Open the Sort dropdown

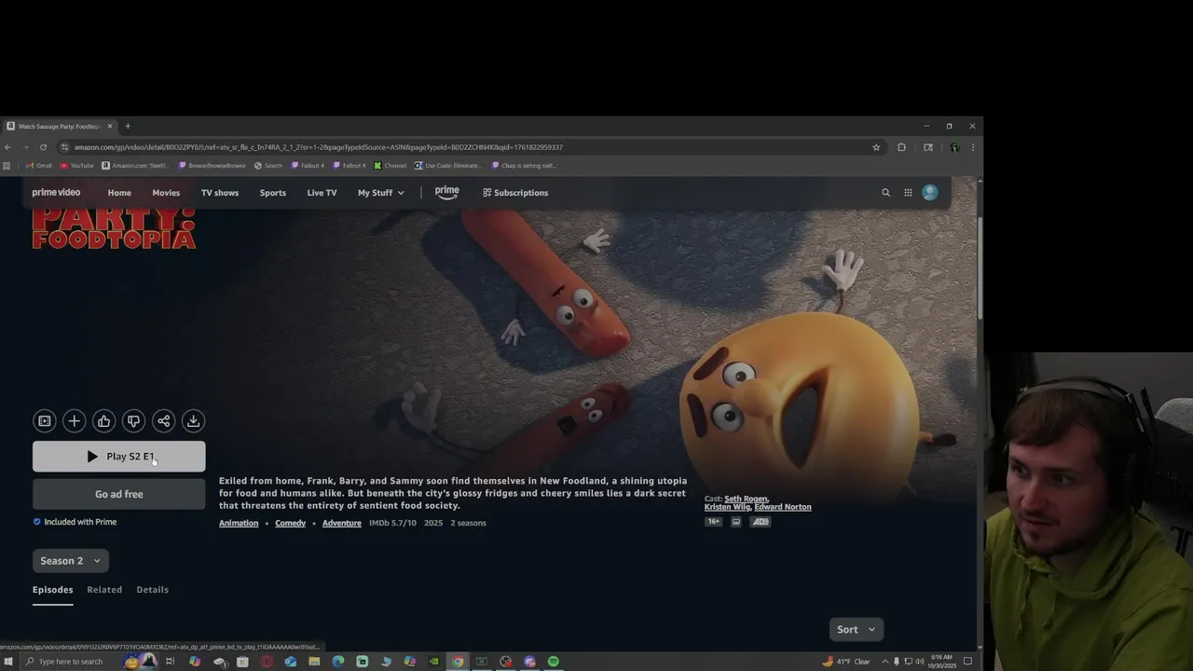[856, 629]
